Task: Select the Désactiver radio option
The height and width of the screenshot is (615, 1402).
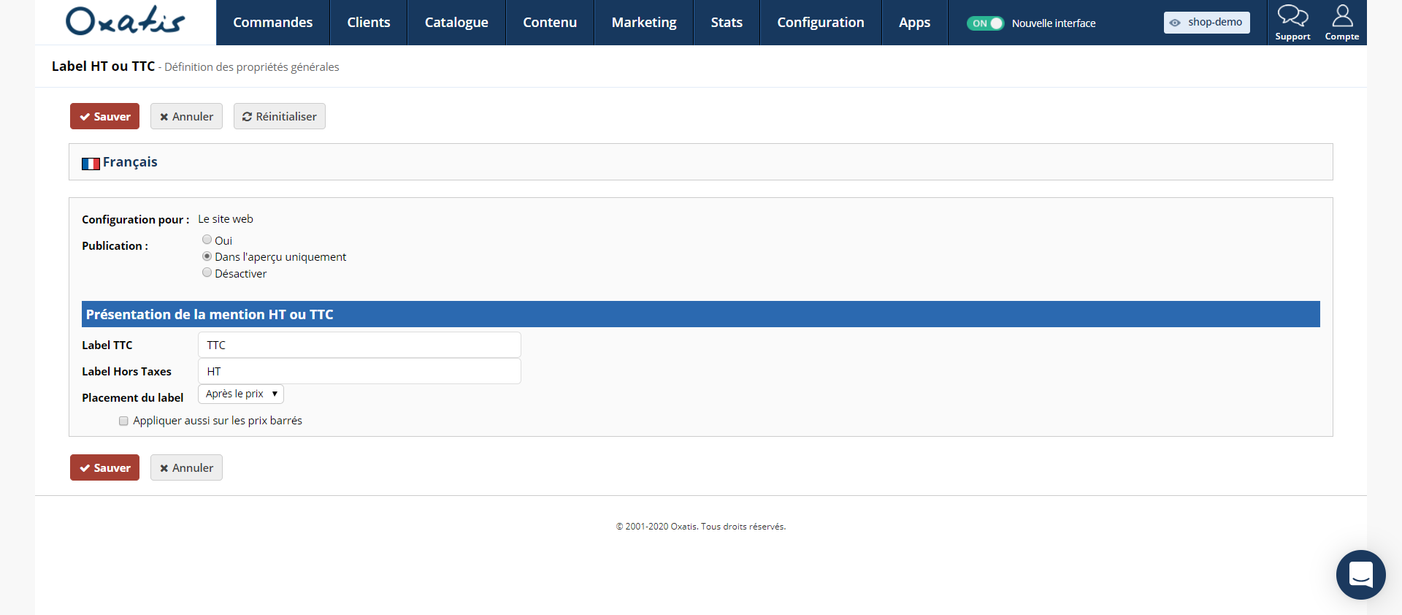Action: click(207, 272)
